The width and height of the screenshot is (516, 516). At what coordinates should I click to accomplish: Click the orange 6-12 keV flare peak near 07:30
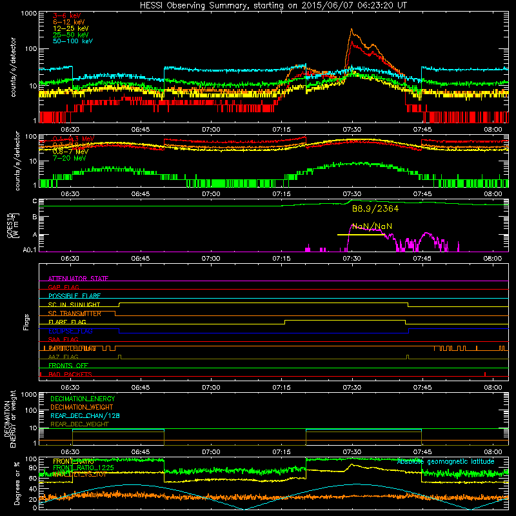[x=352, y=30]
